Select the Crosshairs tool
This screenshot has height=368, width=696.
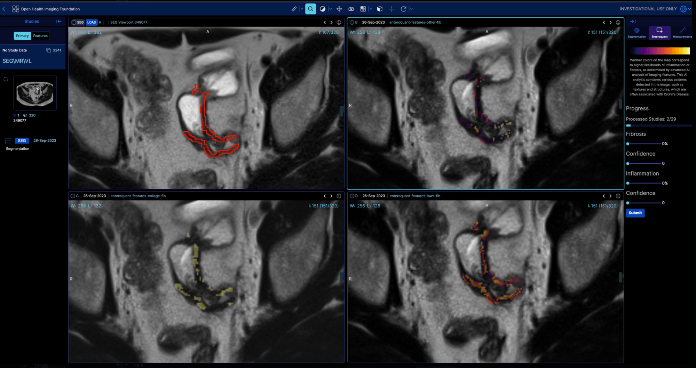(x=391, y=9)
